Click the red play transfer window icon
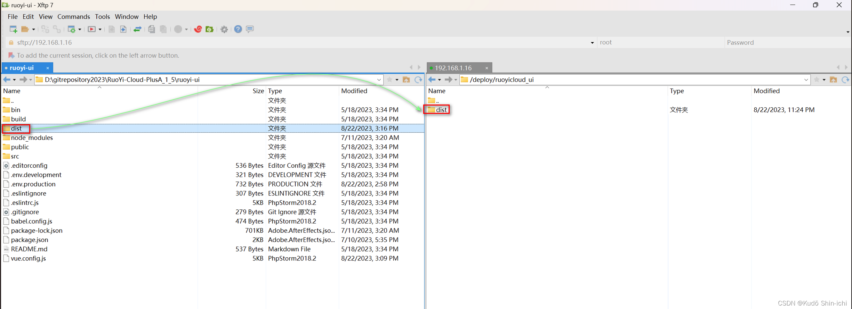852x309 pixels. click(92, 29)
